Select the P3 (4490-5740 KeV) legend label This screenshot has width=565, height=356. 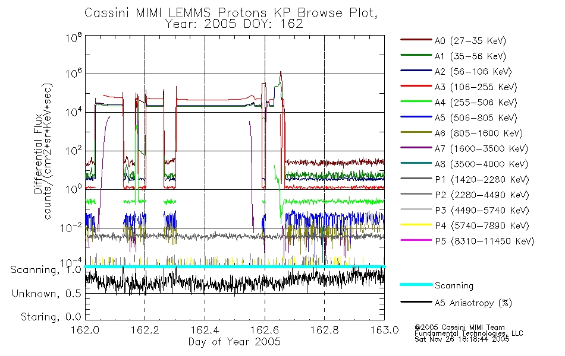482,211
